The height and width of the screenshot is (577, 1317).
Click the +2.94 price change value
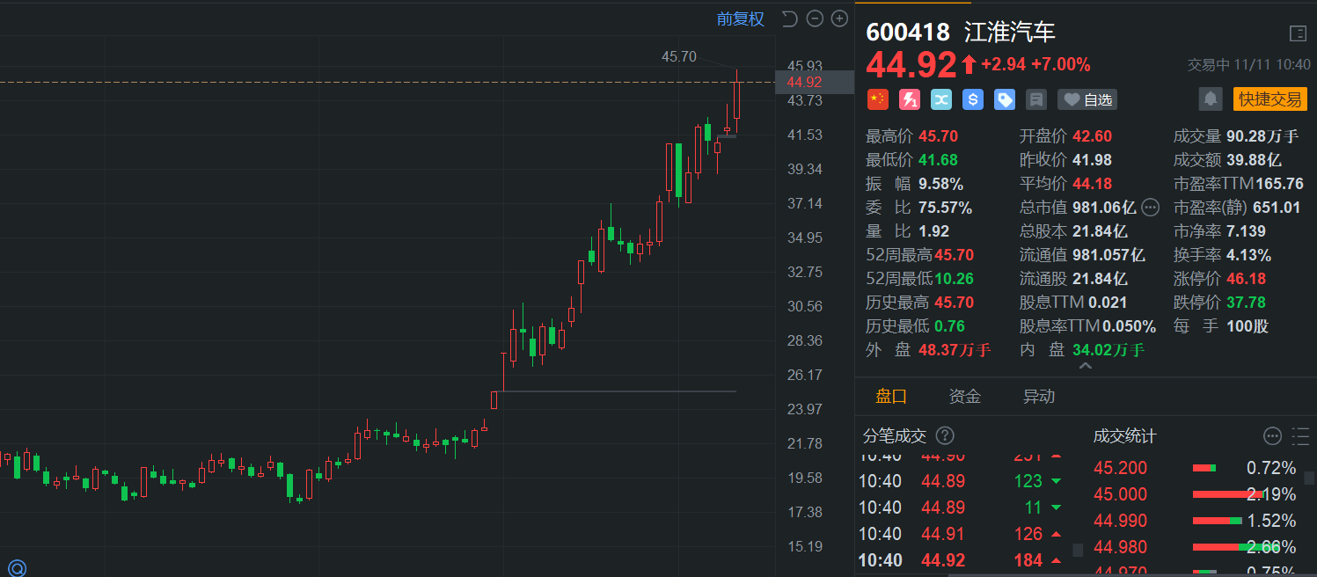click(x=1003, y=64)
